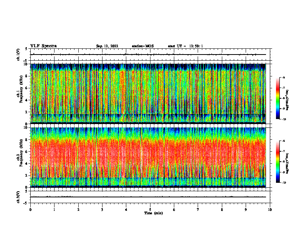Click the "VLF Spectra" plot title

pos(43,46)
